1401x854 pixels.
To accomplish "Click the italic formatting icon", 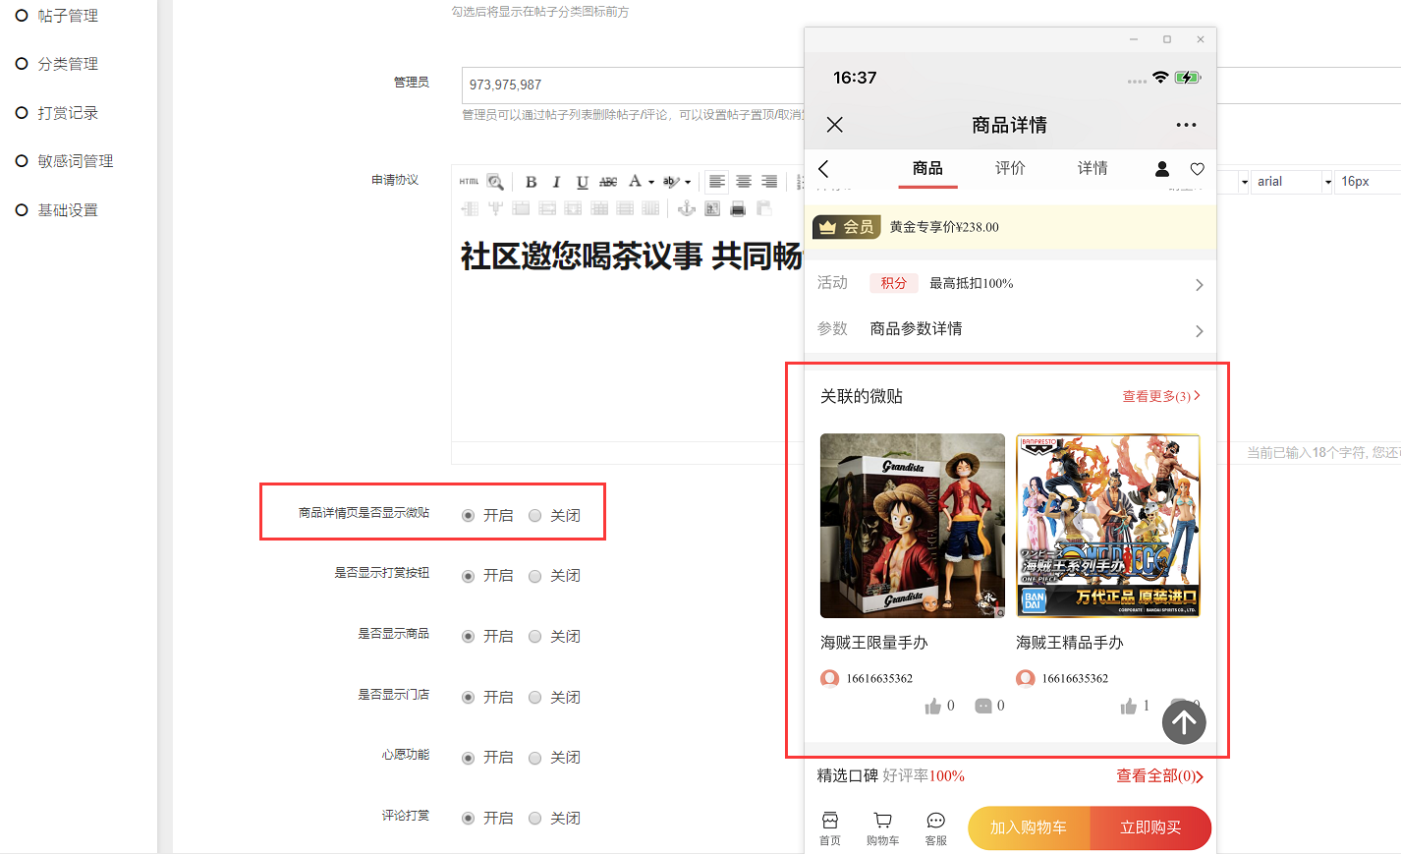I will click(556, 182).
